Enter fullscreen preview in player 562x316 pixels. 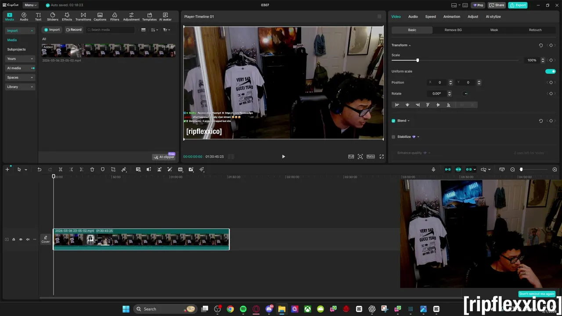pos(382,156)
